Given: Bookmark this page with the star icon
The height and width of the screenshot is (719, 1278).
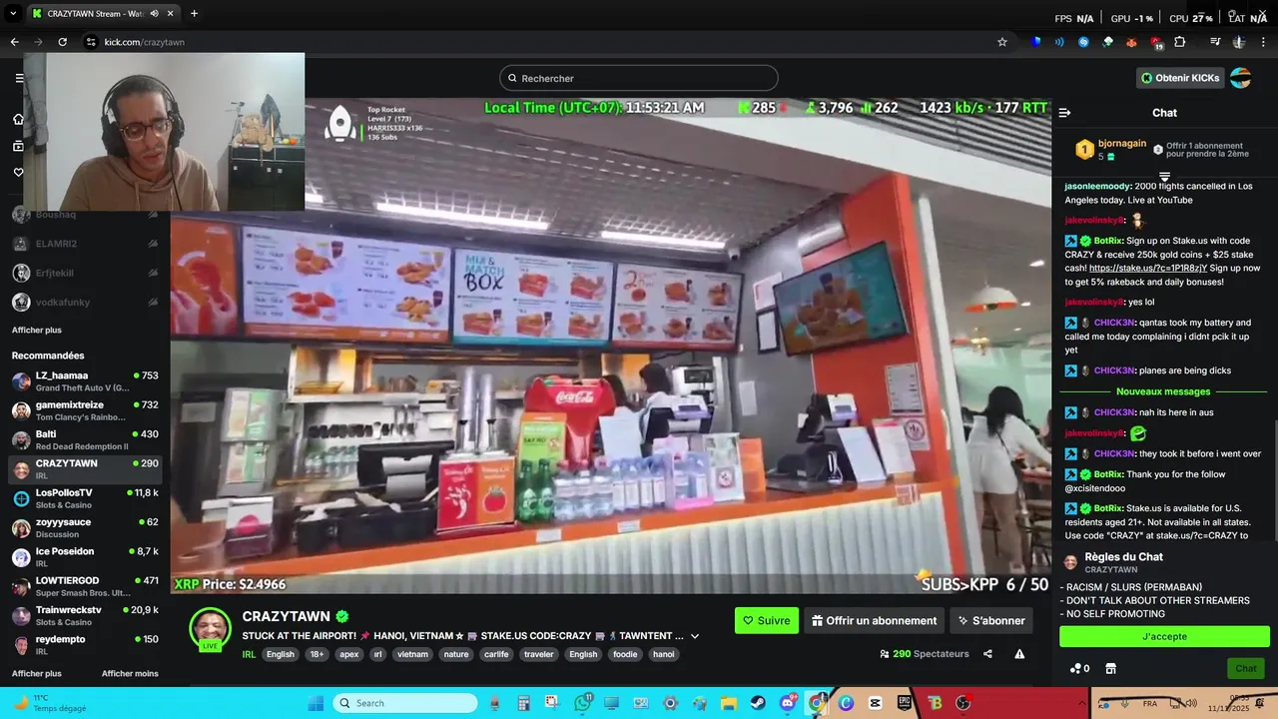Looking at the screenshot, I should pos(1002,42).
